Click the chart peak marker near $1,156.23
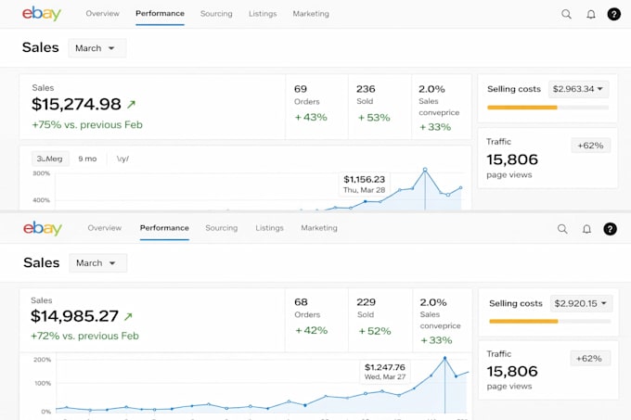This screenshot has height=420, width=631. coord(425,170)
